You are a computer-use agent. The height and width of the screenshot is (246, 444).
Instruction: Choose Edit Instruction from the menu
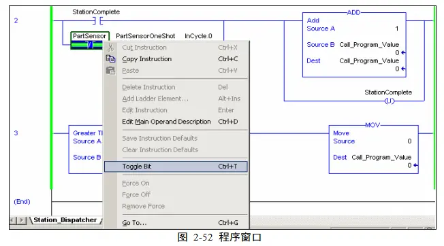tap(176, 110)
